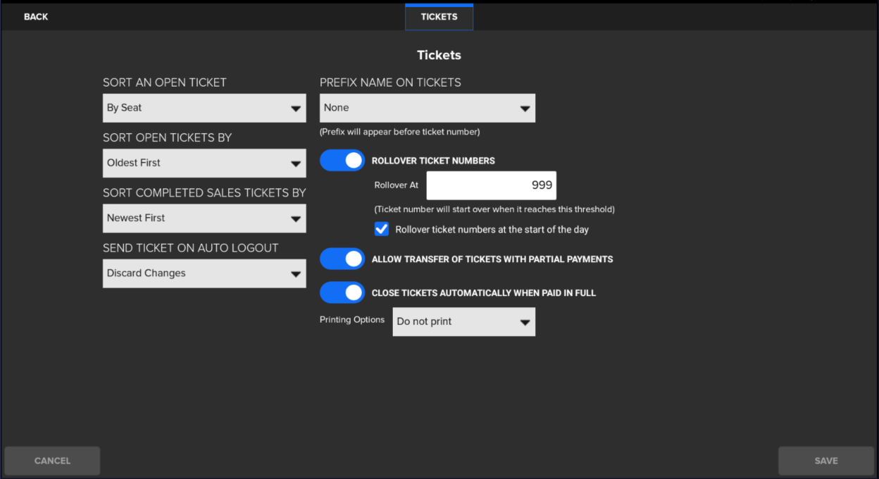The width and height of the screenshot is (879, 479).
Task: Turn off Close Tickets Automatically When Paid
Action: click(342, 293)
